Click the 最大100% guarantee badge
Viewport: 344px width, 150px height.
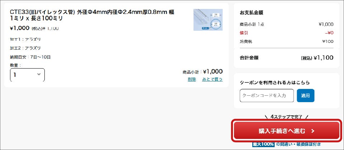pos(263,144)
